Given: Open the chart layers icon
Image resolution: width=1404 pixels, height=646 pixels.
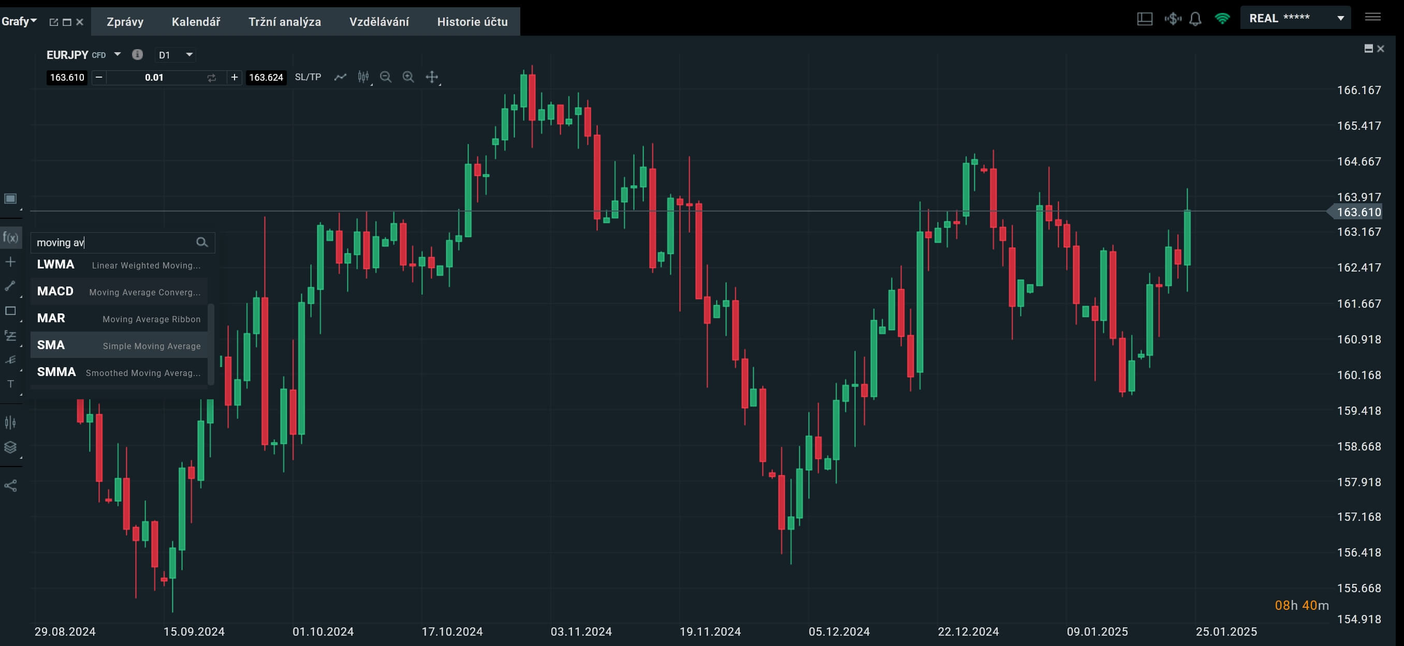Looking at the screenshot, I should pos(10,447).
